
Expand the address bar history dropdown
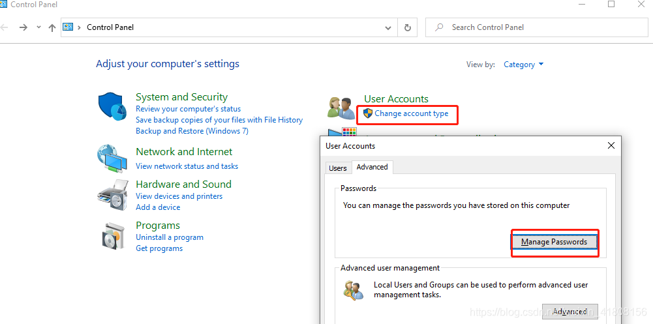(388, 28)
